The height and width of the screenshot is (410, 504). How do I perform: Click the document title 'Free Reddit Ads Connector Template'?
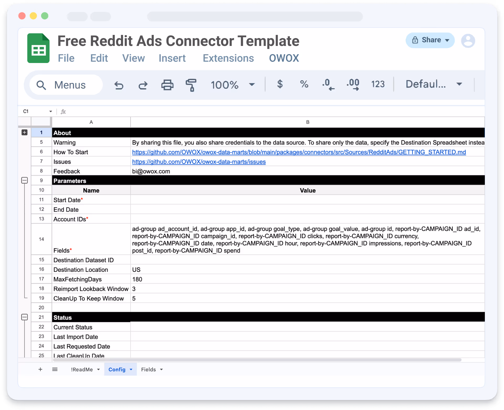[178, 41]
